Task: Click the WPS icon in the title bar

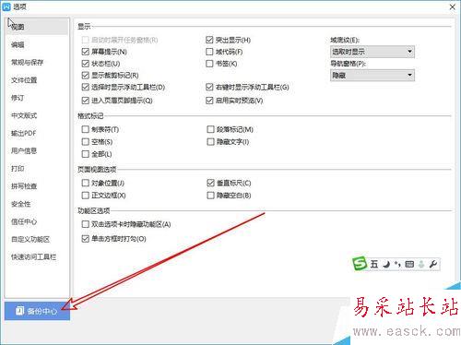Action: [x=6, y=6]
